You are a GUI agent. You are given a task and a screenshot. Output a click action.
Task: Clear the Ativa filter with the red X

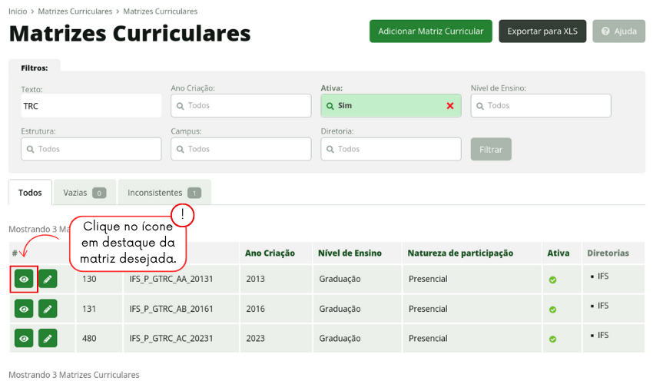[x=450, y=106]
